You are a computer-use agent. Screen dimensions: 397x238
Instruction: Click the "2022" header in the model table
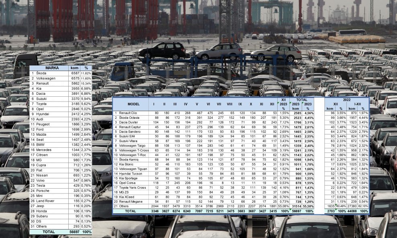[x=347, y=100]
